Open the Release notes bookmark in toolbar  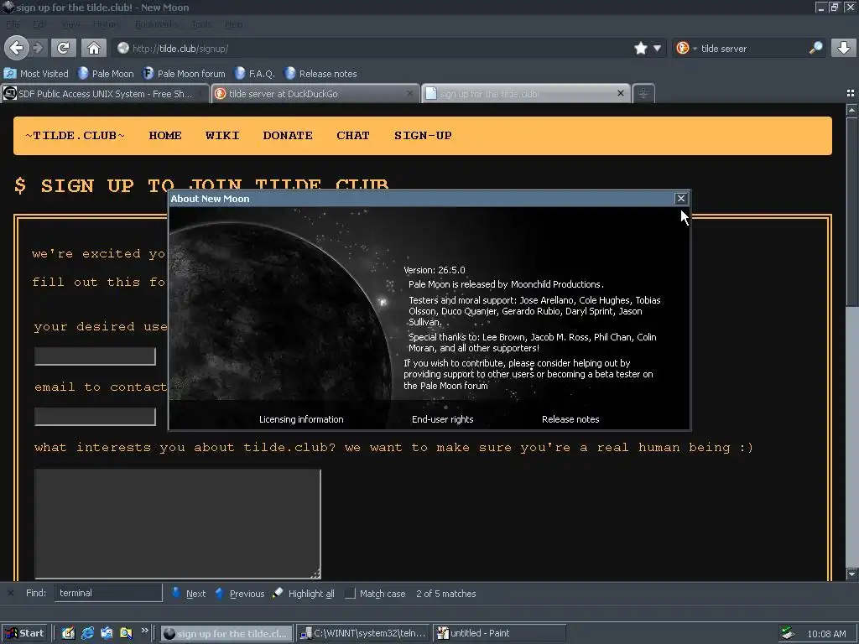coord(320,74)
